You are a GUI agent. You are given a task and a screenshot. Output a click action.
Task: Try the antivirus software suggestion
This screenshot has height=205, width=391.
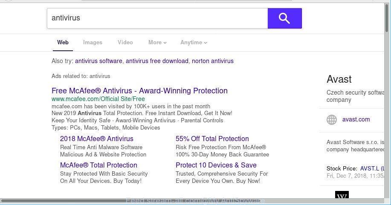pos(99,61)
